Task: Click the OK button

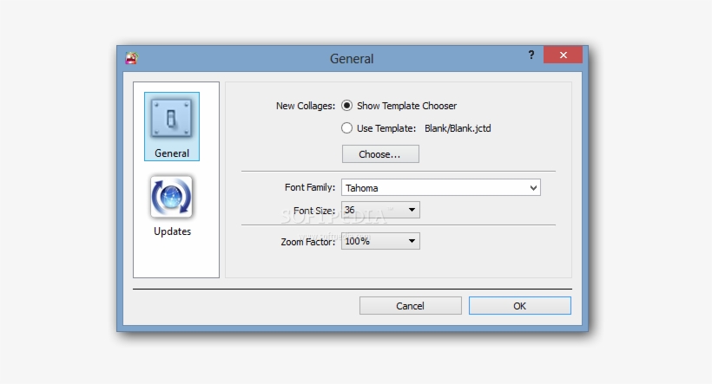Action: pos(519,306)
